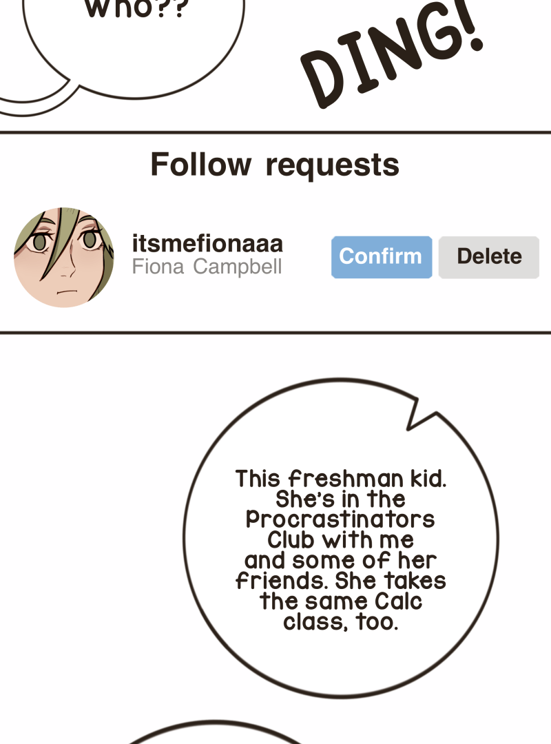Click the "the same Calc" line
This screenshot has width=551, height=744.
pos(341,601)
